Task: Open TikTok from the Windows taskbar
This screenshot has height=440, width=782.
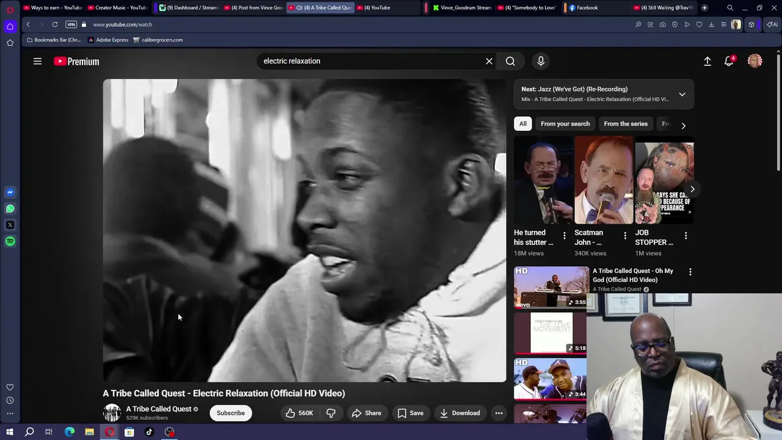Action: click(x=149, y=432)
